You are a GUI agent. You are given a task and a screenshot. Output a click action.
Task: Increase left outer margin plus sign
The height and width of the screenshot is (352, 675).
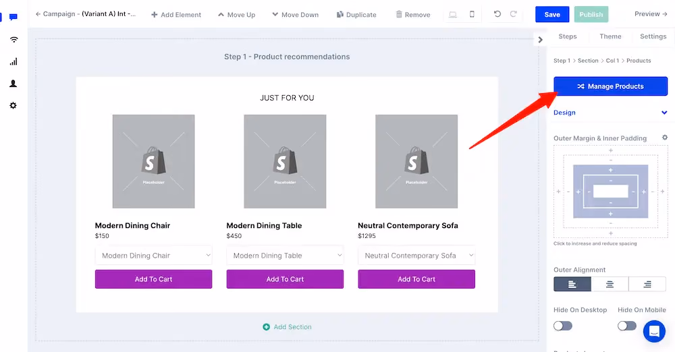coord(558,192)
